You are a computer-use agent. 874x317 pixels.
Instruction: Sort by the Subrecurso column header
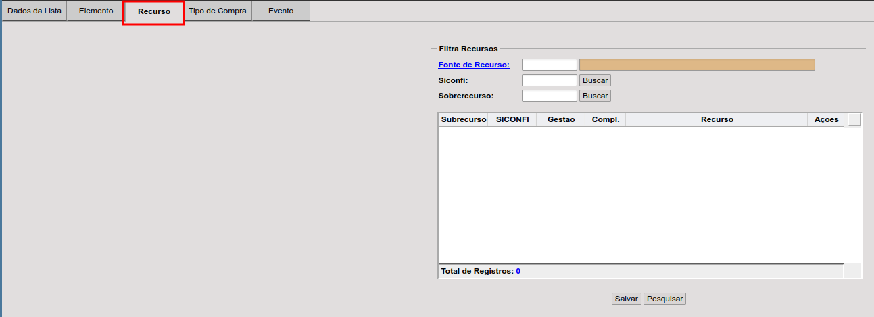point(463,119)
